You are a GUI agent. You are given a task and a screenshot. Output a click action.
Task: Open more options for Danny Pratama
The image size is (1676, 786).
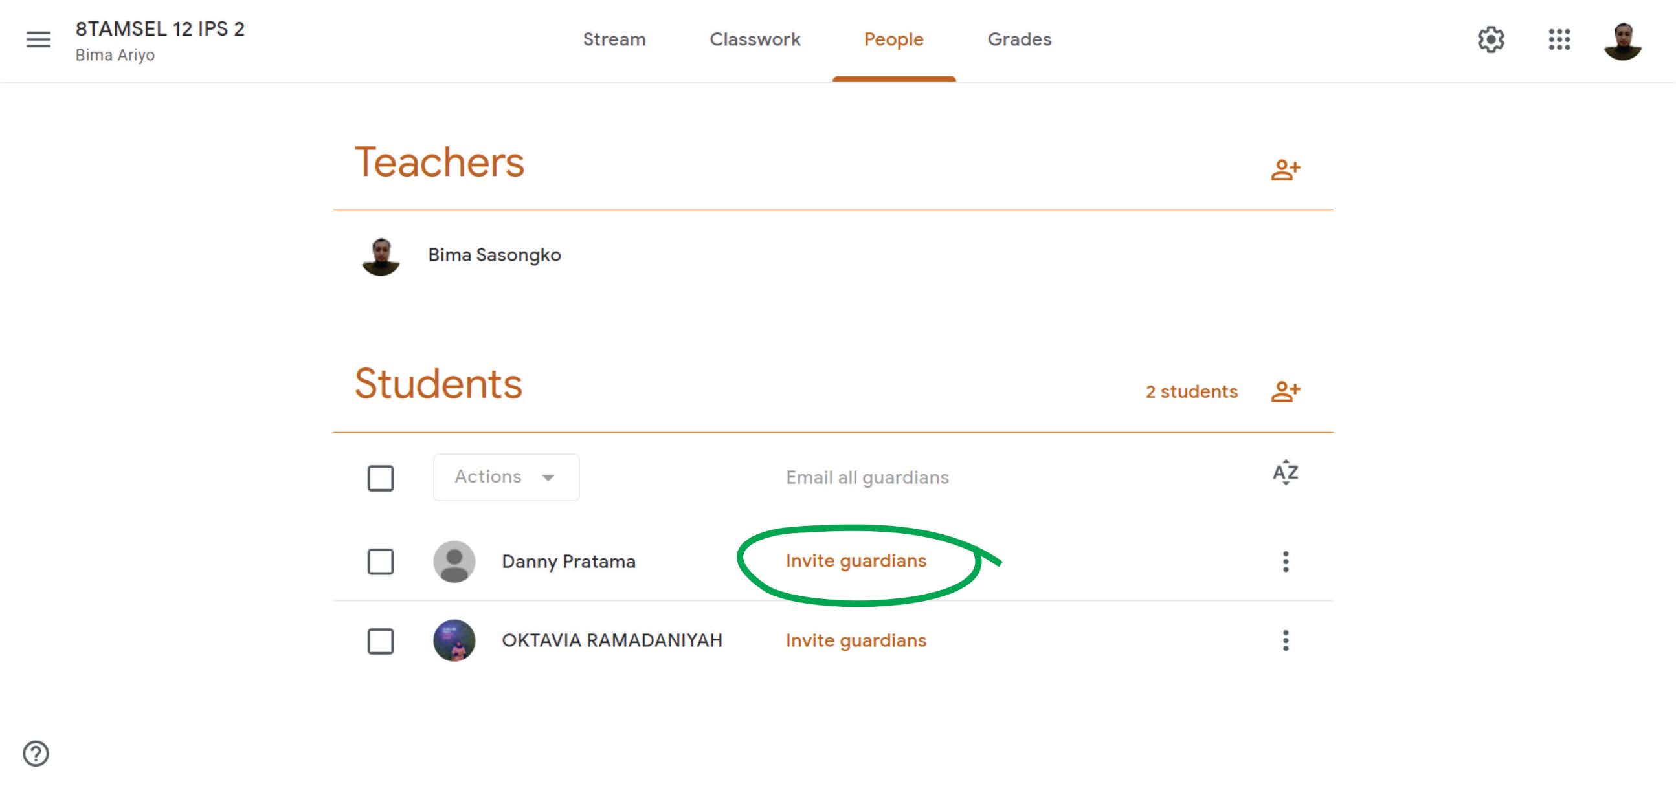point(1285,562)
